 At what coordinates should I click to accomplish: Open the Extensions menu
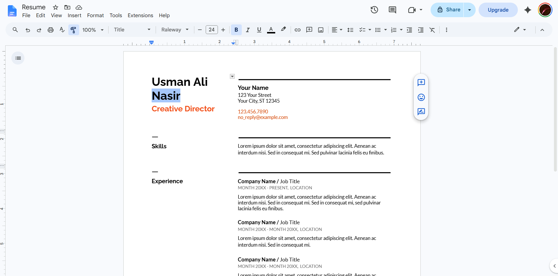pos(140,15)
